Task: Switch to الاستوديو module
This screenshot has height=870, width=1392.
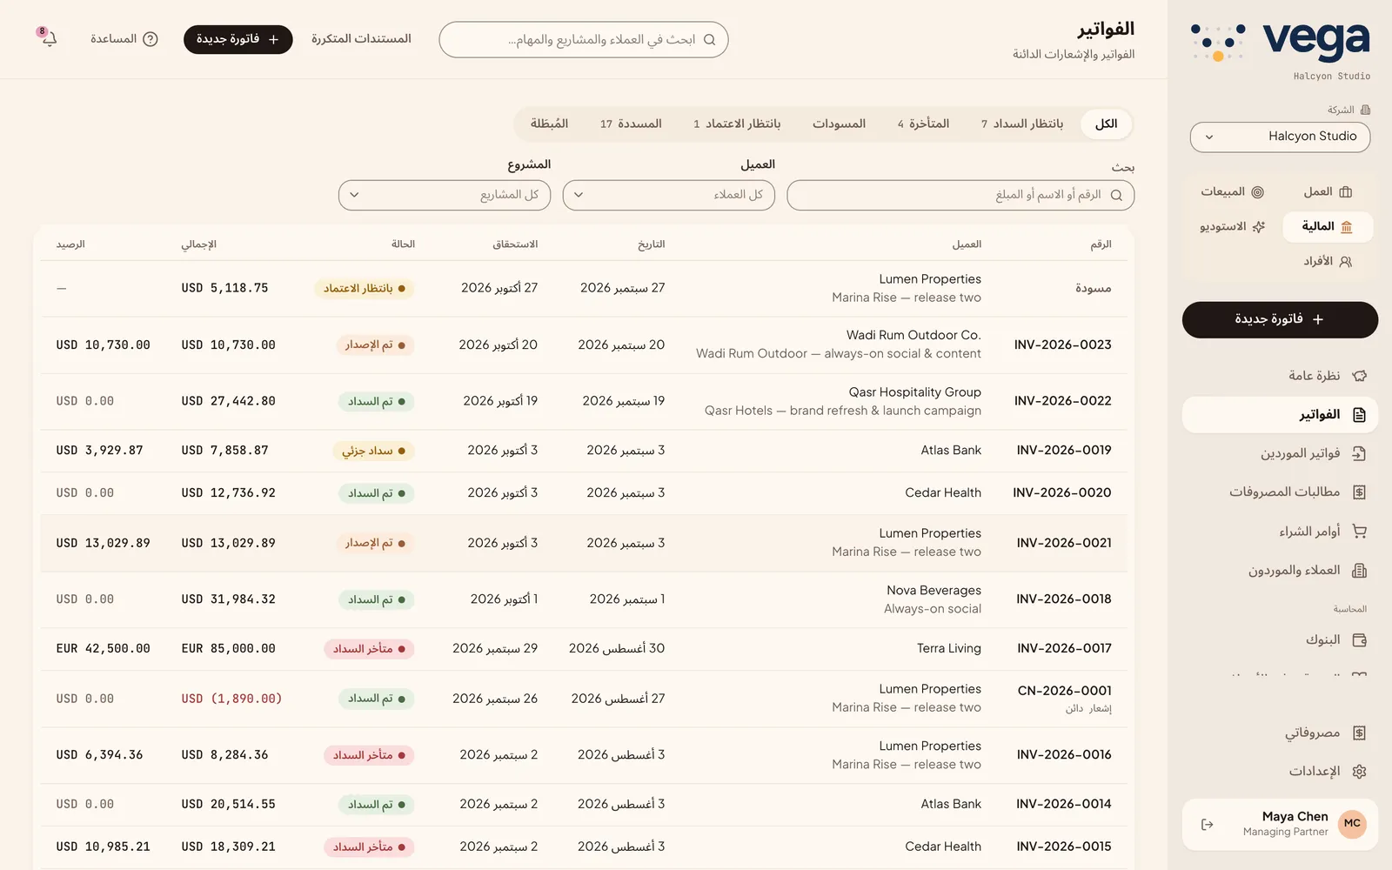Action: pyautogui.click(x=1232, y=227)
